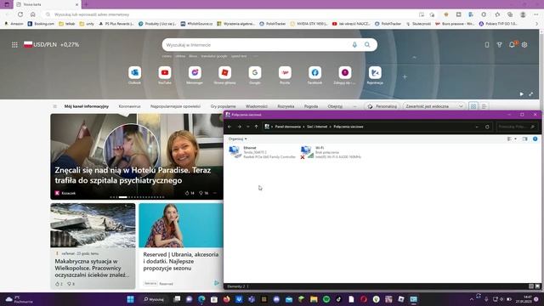Open the content visibility dropdown
The height and width of the screenshot is (306, 544).
434,106
